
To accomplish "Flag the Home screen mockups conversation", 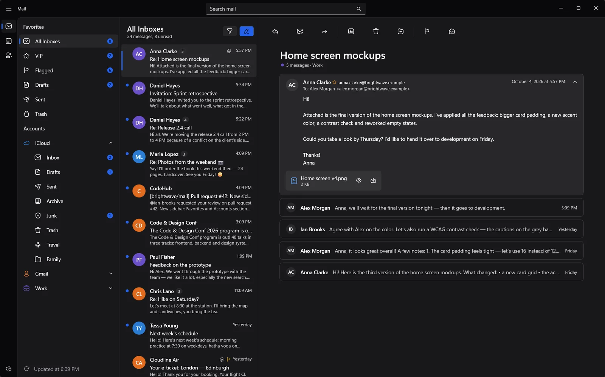I will pos(427,31).
